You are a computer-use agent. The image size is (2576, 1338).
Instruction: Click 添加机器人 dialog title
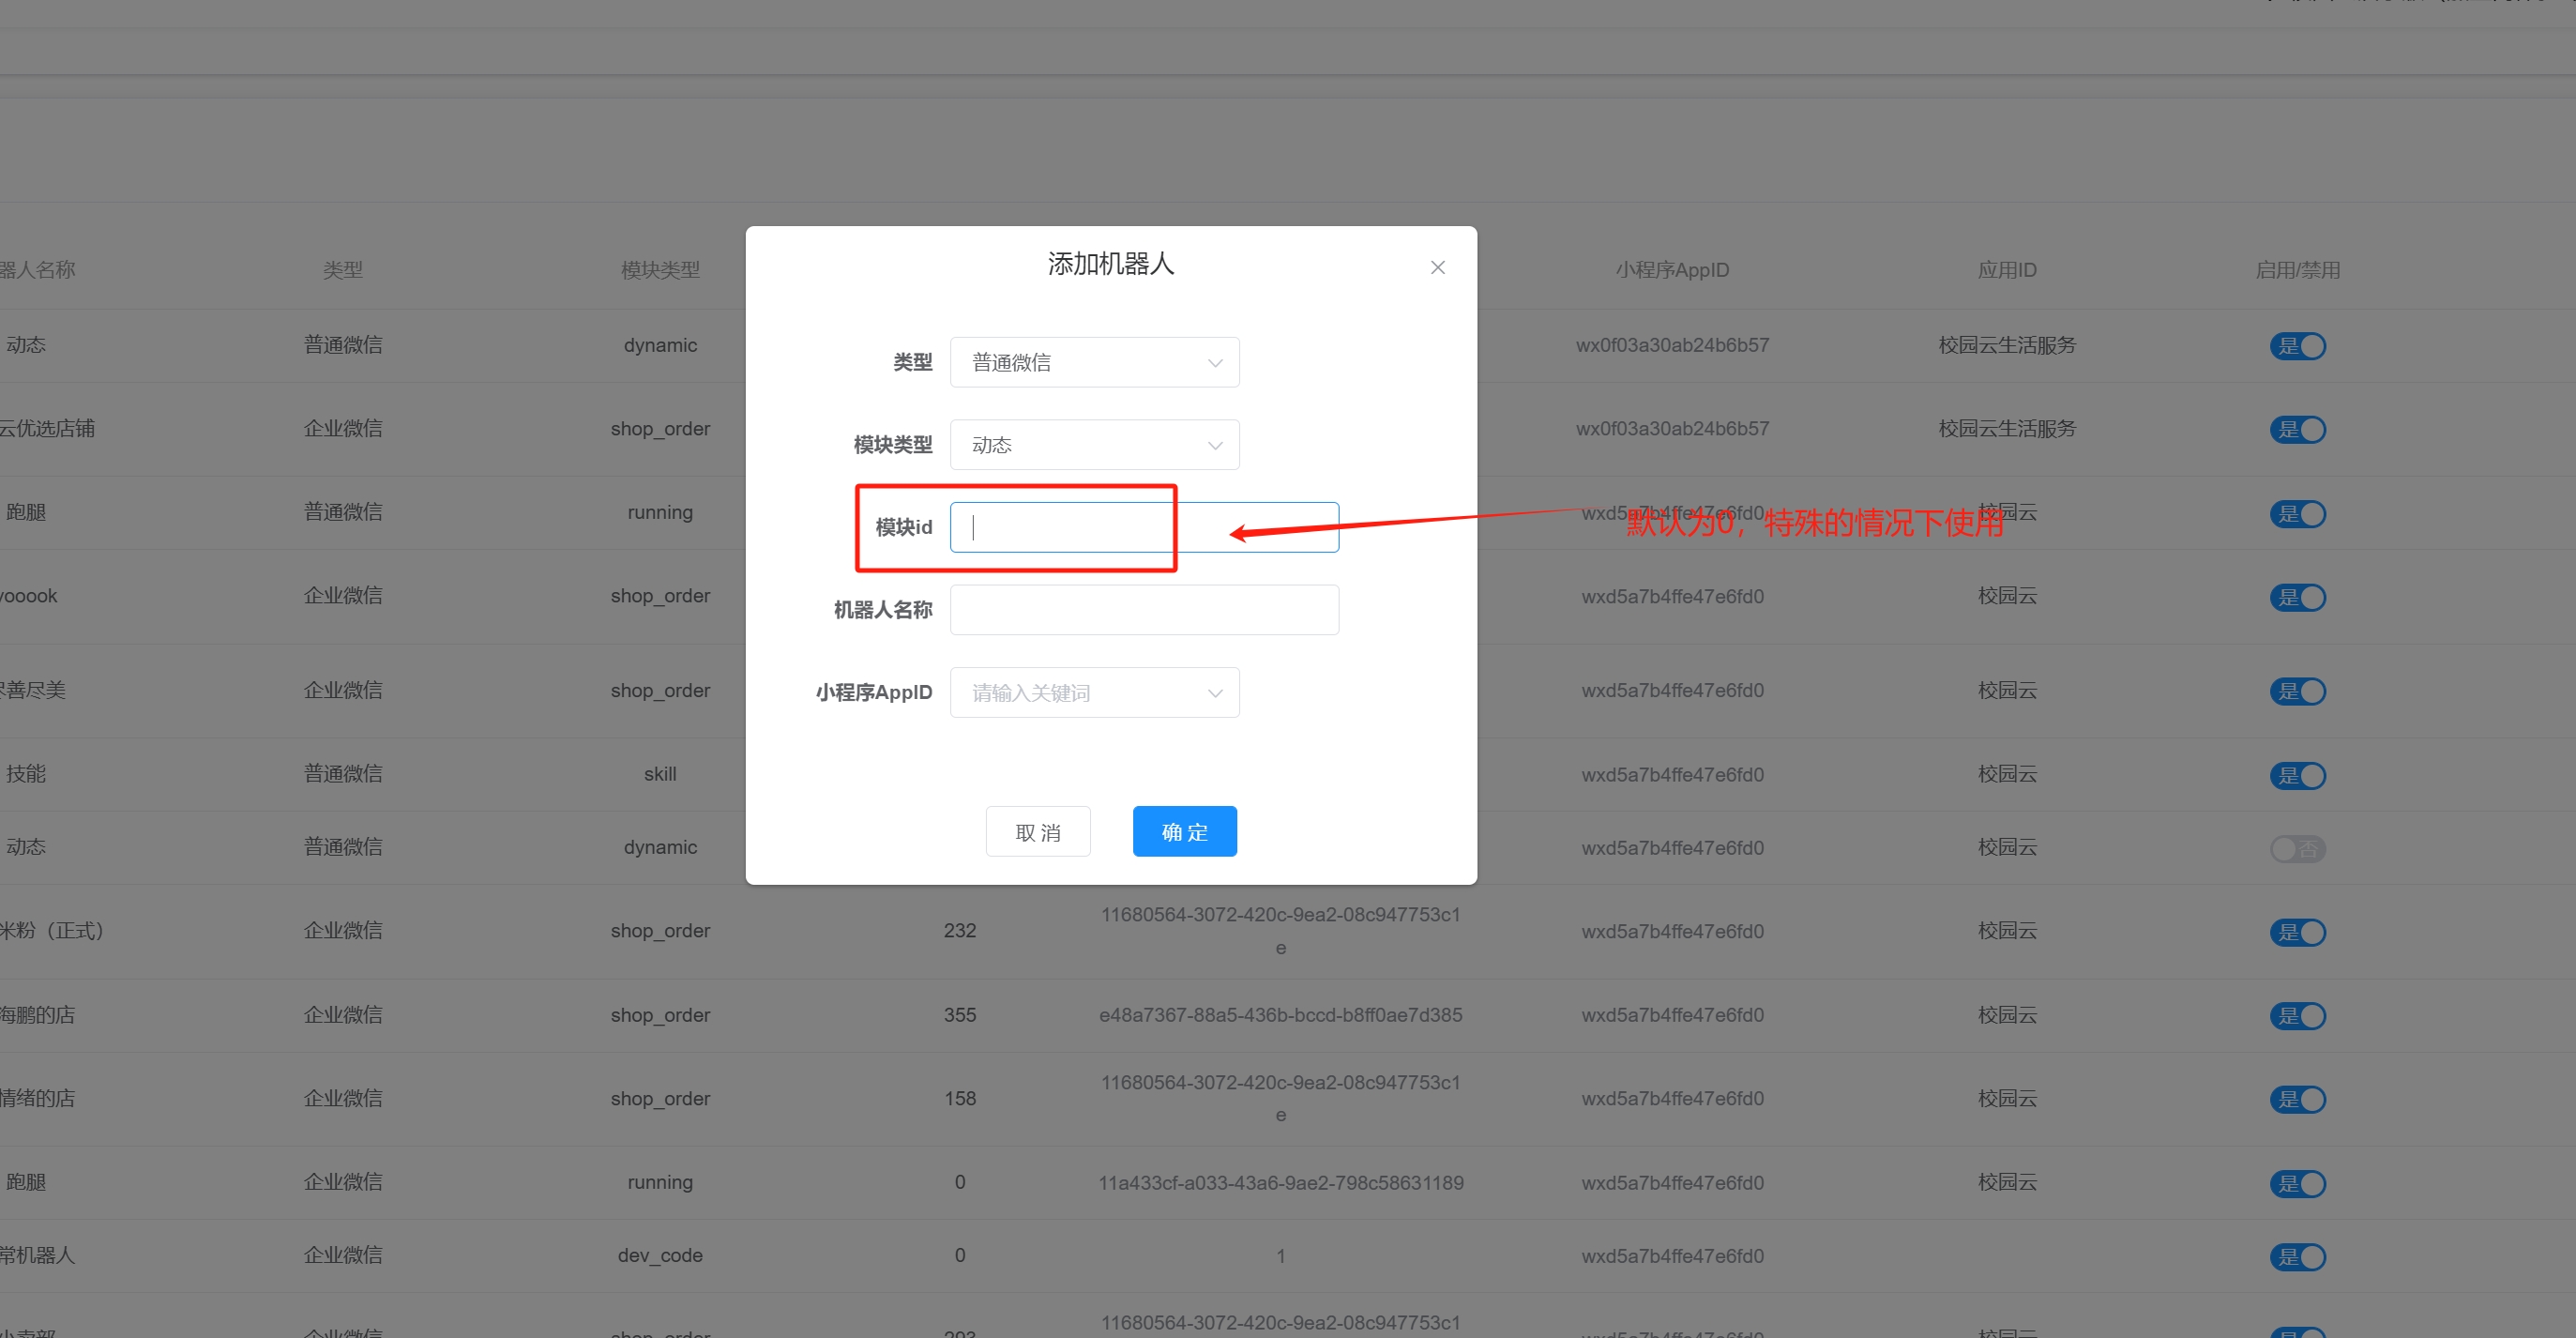(x=1111, y=264)
